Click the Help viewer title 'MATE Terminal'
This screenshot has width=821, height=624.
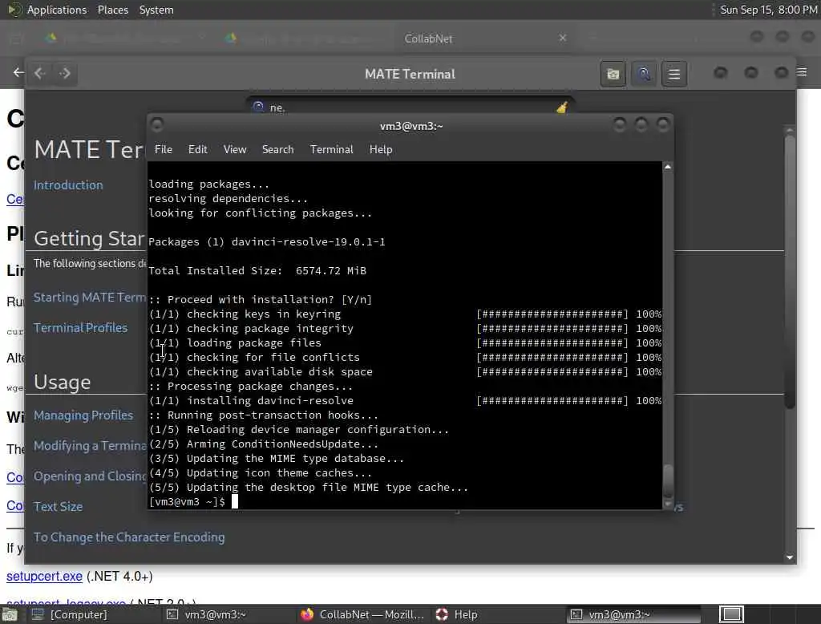410,74
